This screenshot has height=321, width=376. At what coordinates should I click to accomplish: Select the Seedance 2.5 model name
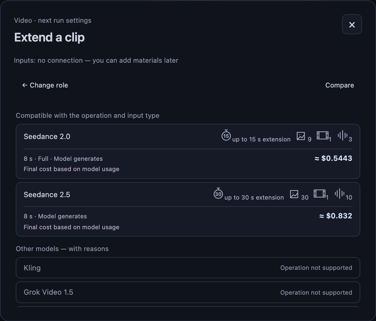(x=47, y=195)
